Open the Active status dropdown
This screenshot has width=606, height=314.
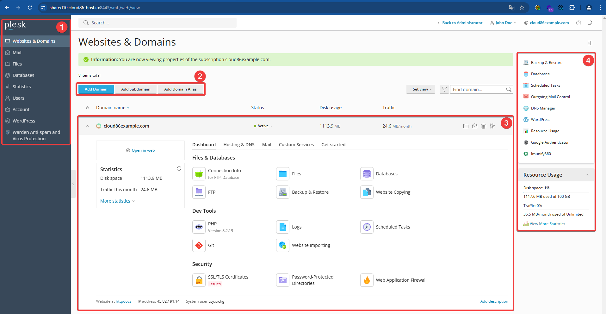[263, 126]
